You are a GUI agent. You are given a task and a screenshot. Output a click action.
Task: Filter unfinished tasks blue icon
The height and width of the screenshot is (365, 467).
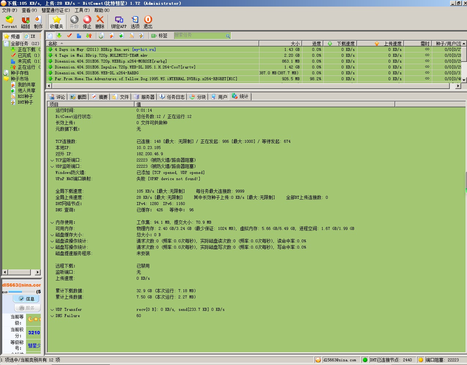[79, 36]
